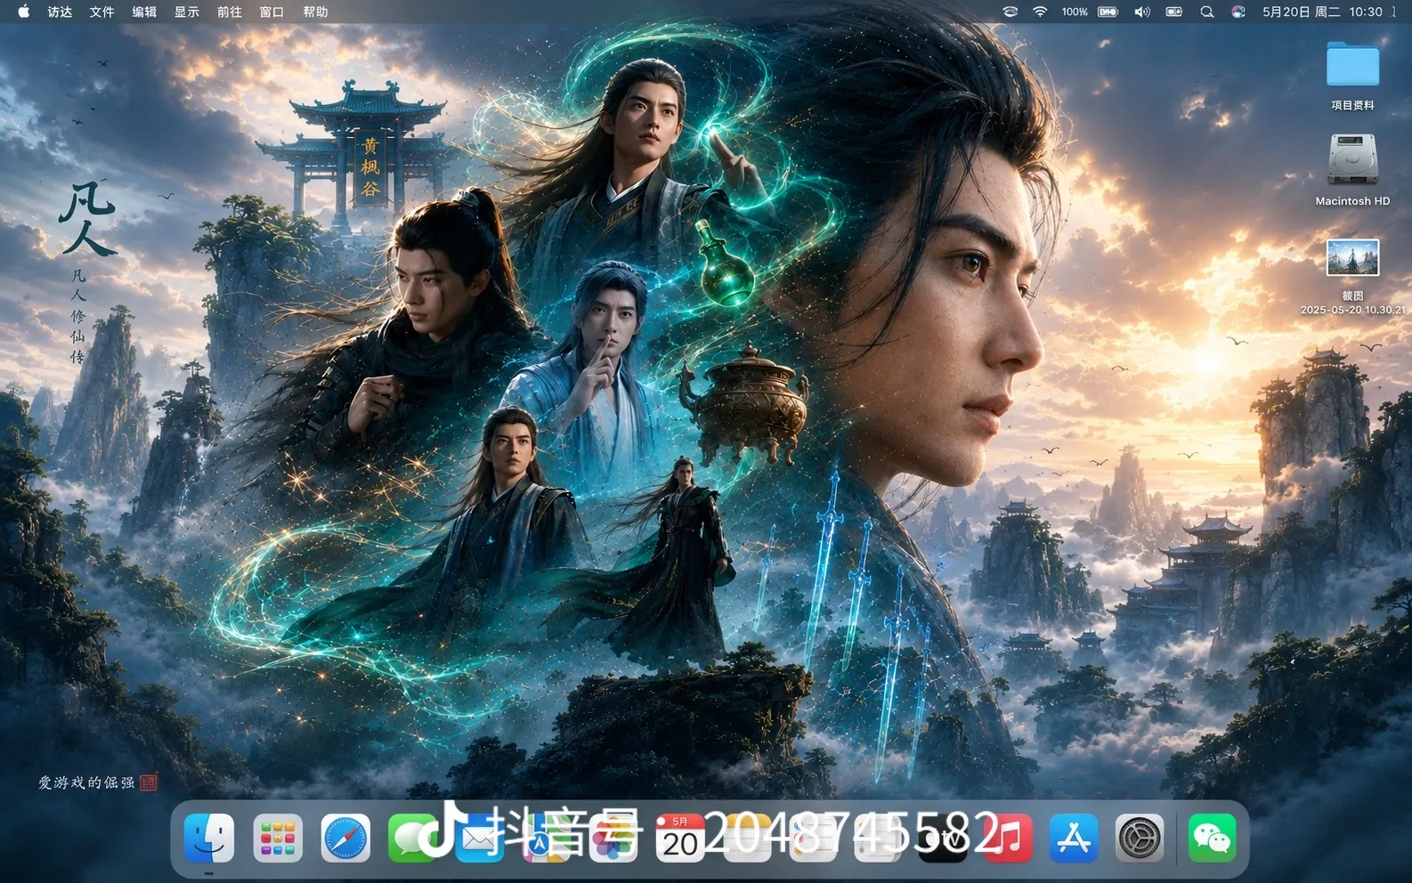Open the 显示 menu

click(x=187, y=12)
